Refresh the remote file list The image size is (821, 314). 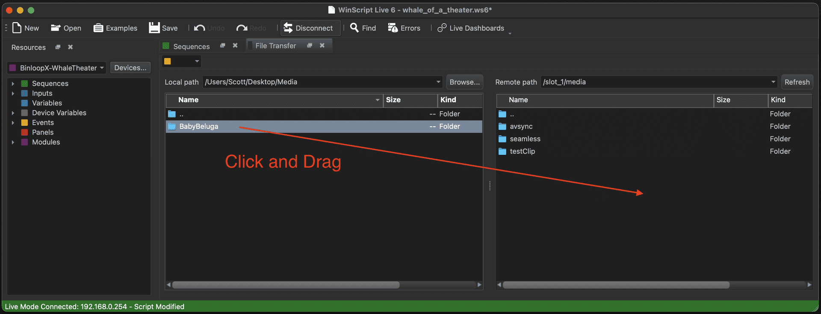coord(797,82)
